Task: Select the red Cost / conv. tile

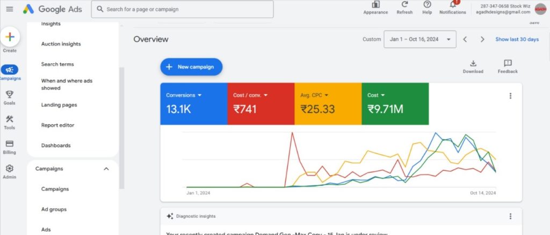Action: (x=260, y=103)
